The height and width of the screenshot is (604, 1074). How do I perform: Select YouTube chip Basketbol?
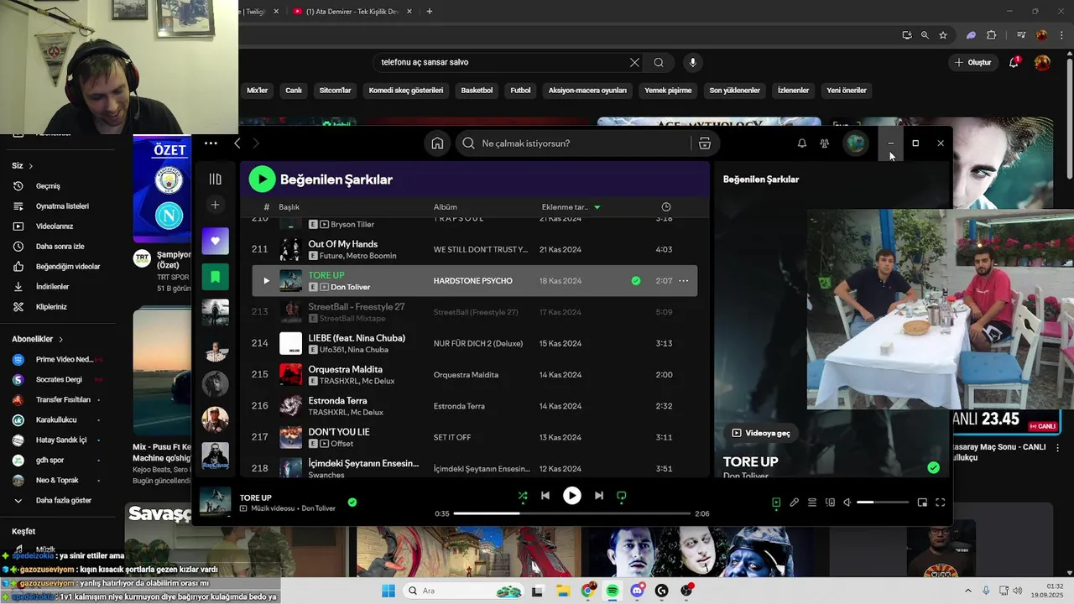tap(477, 91)
